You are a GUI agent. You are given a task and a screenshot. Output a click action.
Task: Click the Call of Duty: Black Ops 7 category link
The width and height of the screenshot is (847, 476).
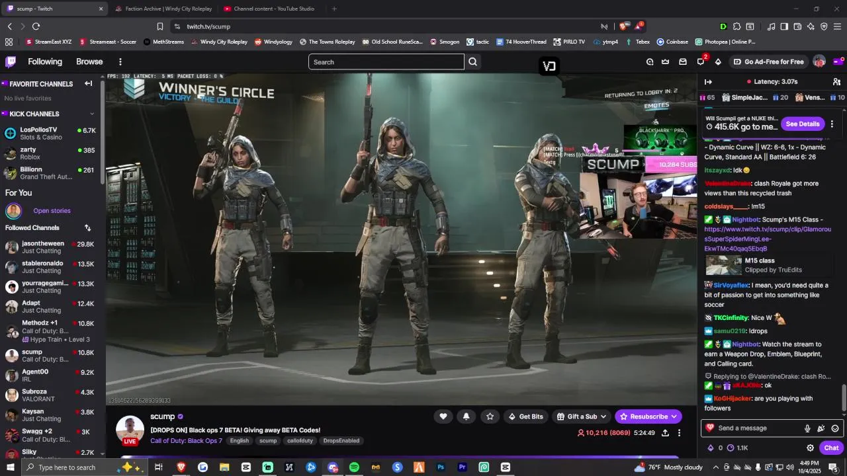point(186,441)
